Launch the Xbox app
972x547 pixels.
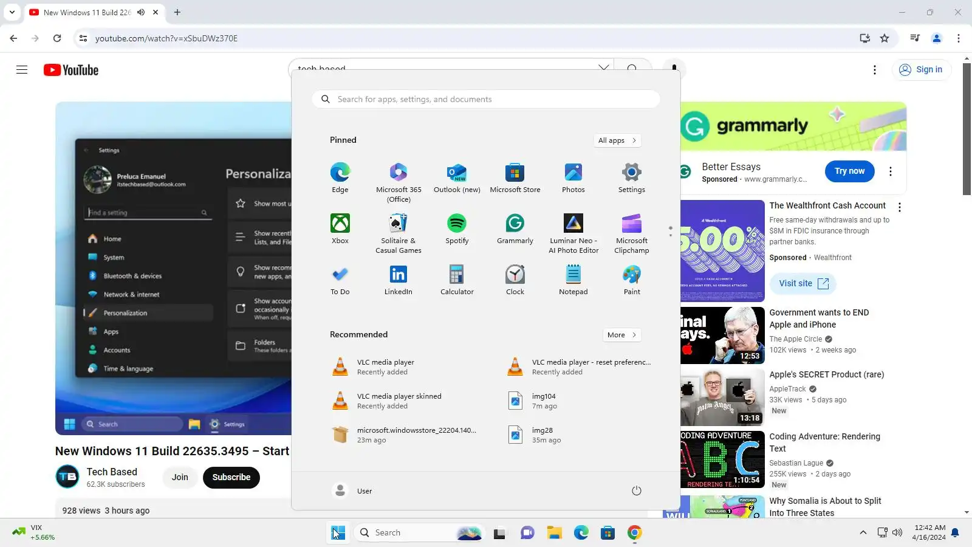click(x=340, y=229)
